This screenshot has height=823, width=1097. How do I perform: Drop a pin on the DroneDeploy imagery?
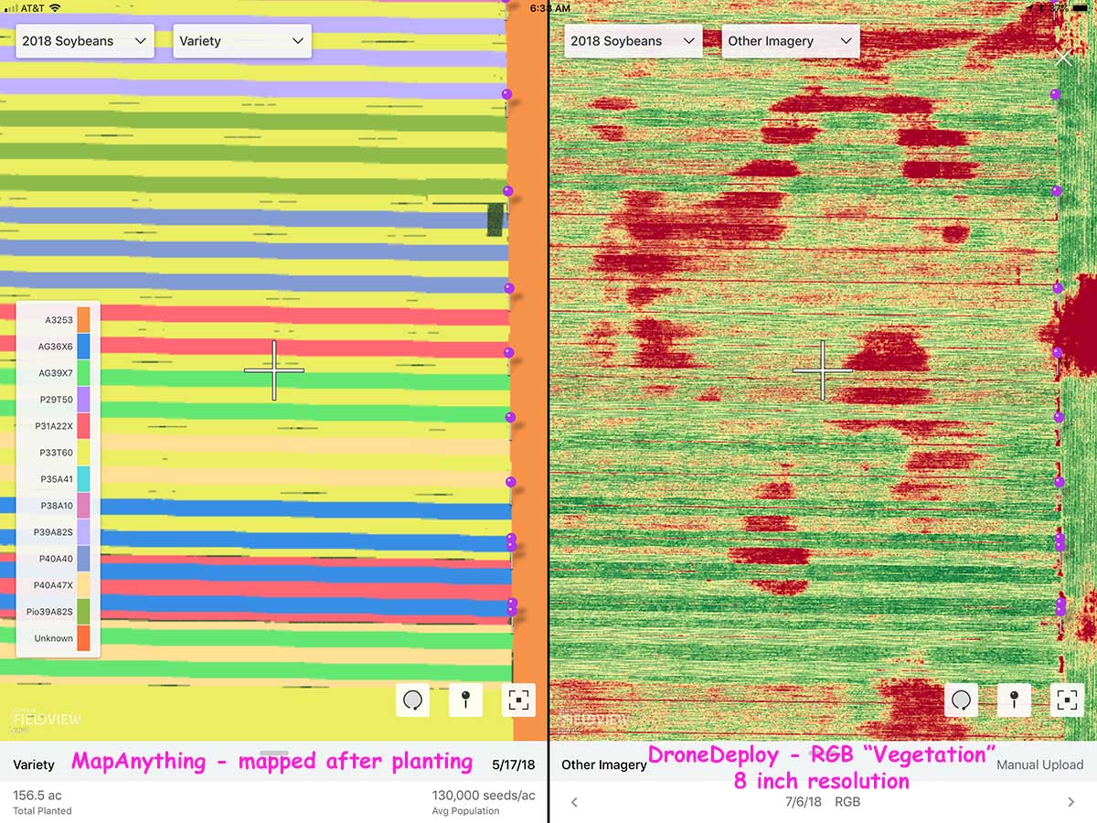[x=1014, y=700]
